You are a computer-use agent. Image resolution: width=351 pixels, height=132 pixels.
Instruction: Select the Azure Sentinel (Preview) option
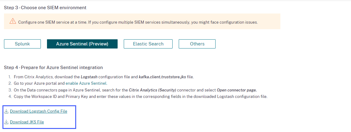coord(82,44)
